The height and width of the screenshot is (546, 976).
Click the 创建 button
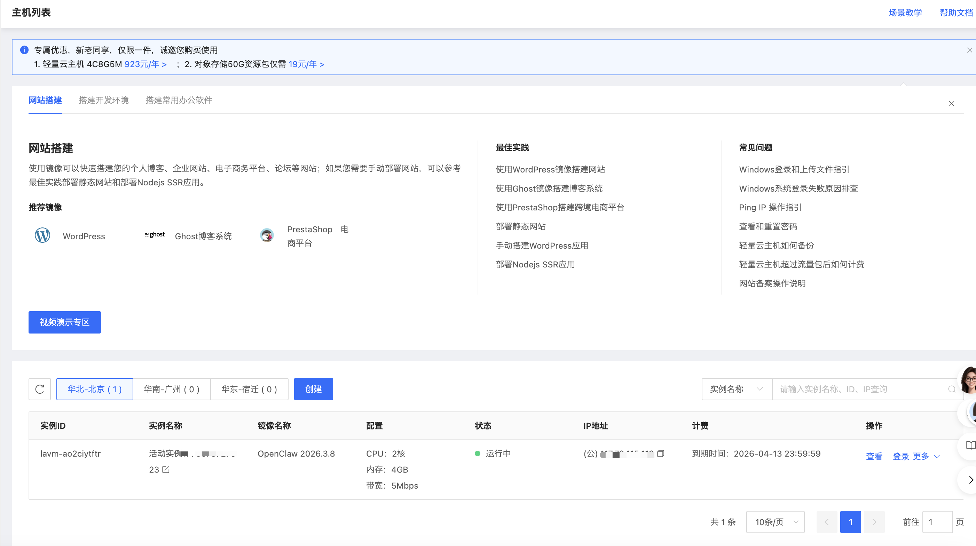tap(313, 389)
